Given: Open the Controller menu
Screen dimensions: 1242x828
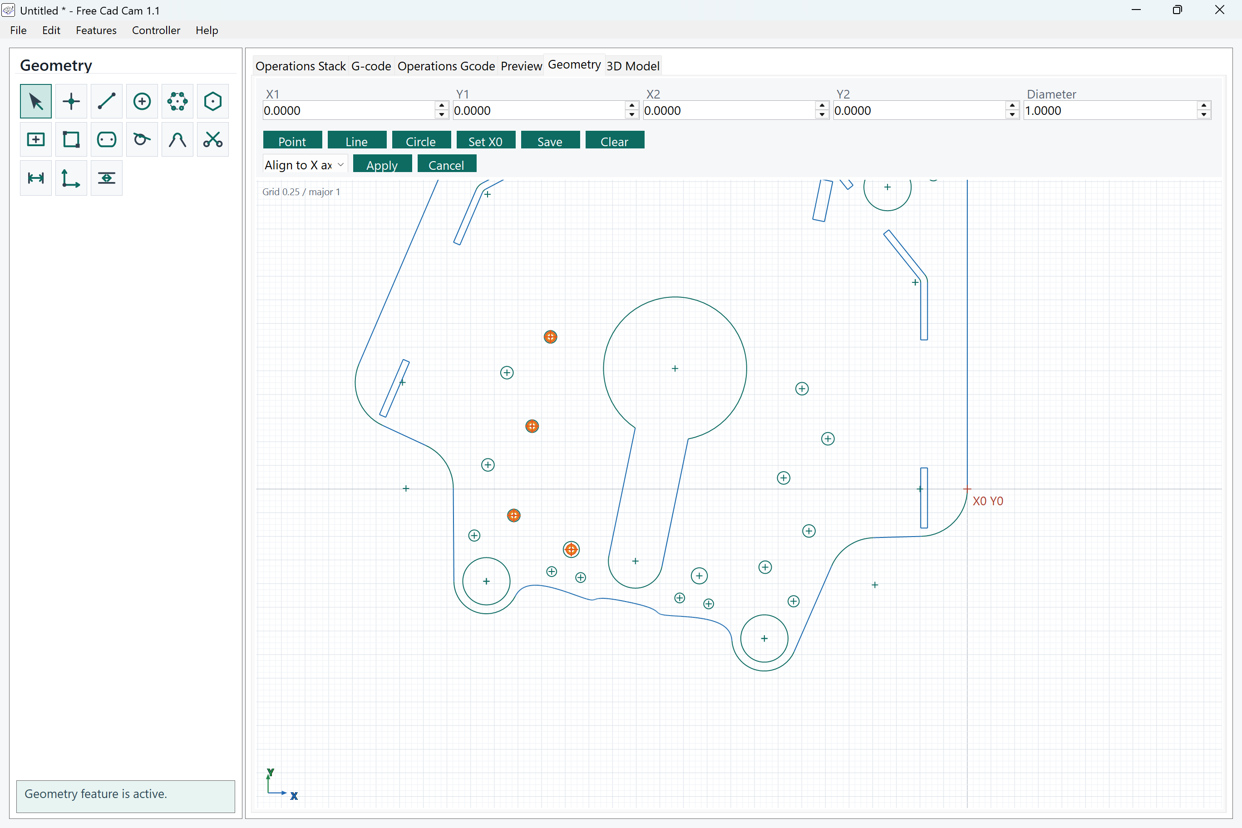Looking at the screenshot, I should tap(156, 30).
